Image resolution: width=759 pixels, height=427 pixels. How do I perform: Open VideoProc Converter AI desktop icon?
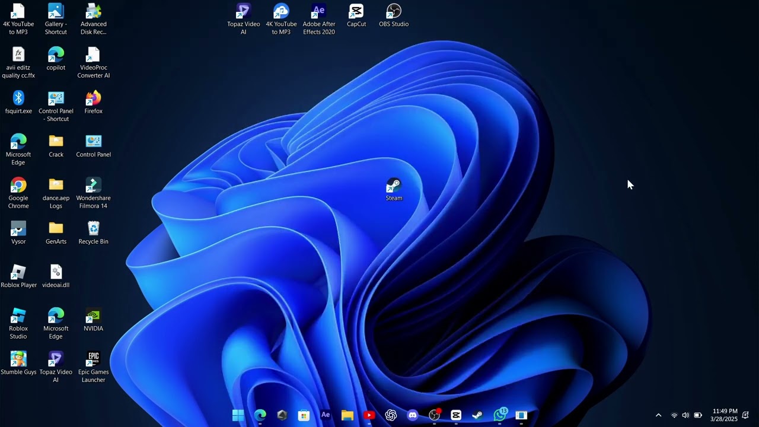pos(93,62)
